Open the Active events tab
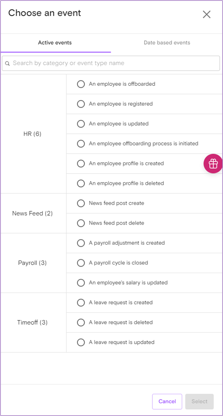Viewport: 223px width, 416px height. tap(55, 43)
